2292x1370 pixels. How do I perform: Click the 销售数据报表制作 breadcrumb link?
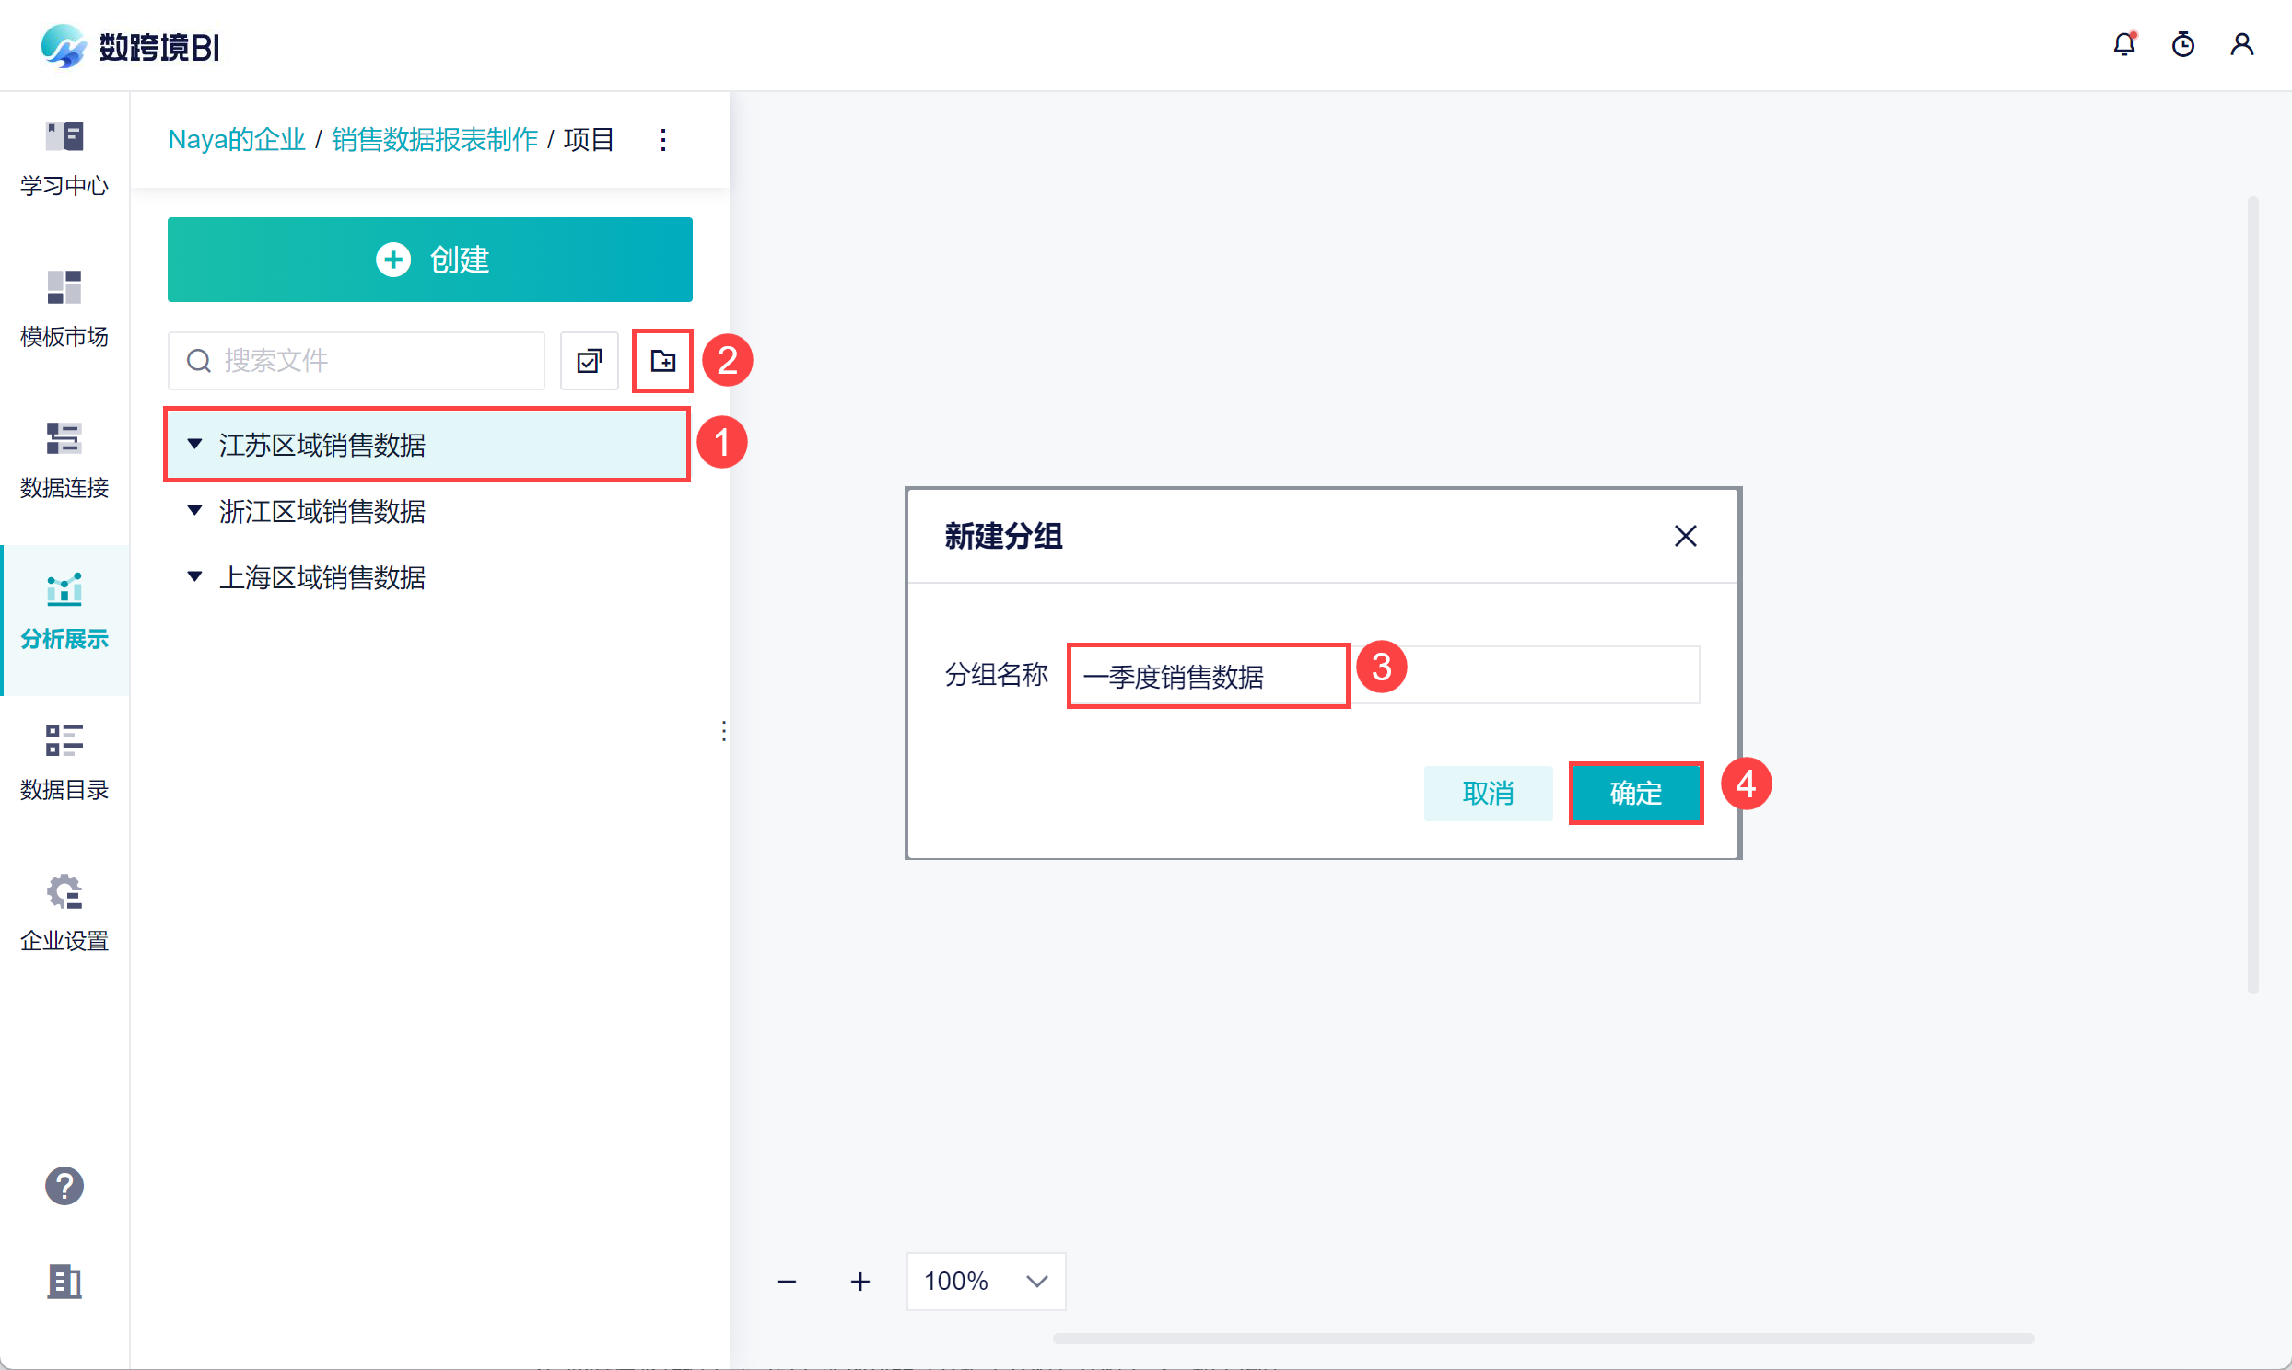coord(434,140)
